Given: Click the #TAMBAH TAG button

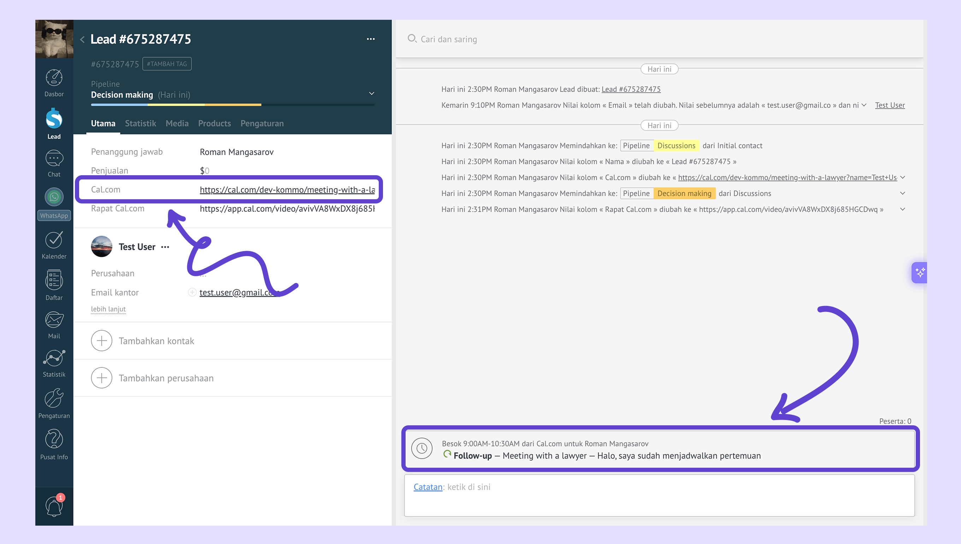Looking at the screenshot, I should (x=167, y=64).
